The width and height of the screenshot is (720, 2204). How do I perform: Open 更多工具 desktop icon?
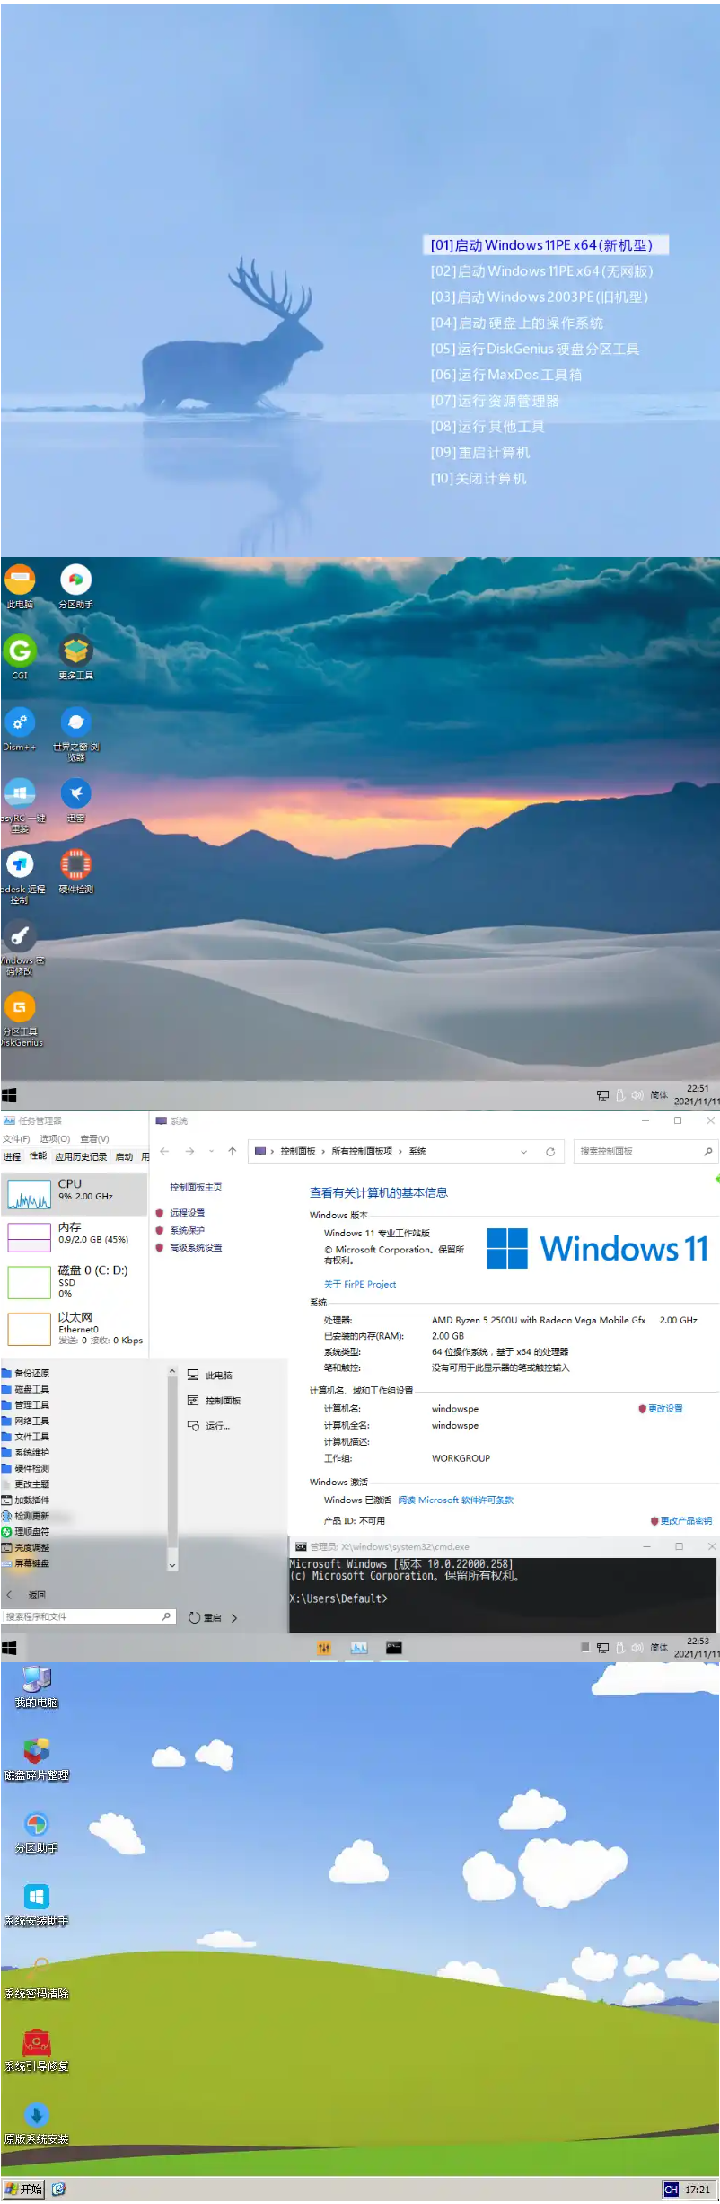pos(75,651)
